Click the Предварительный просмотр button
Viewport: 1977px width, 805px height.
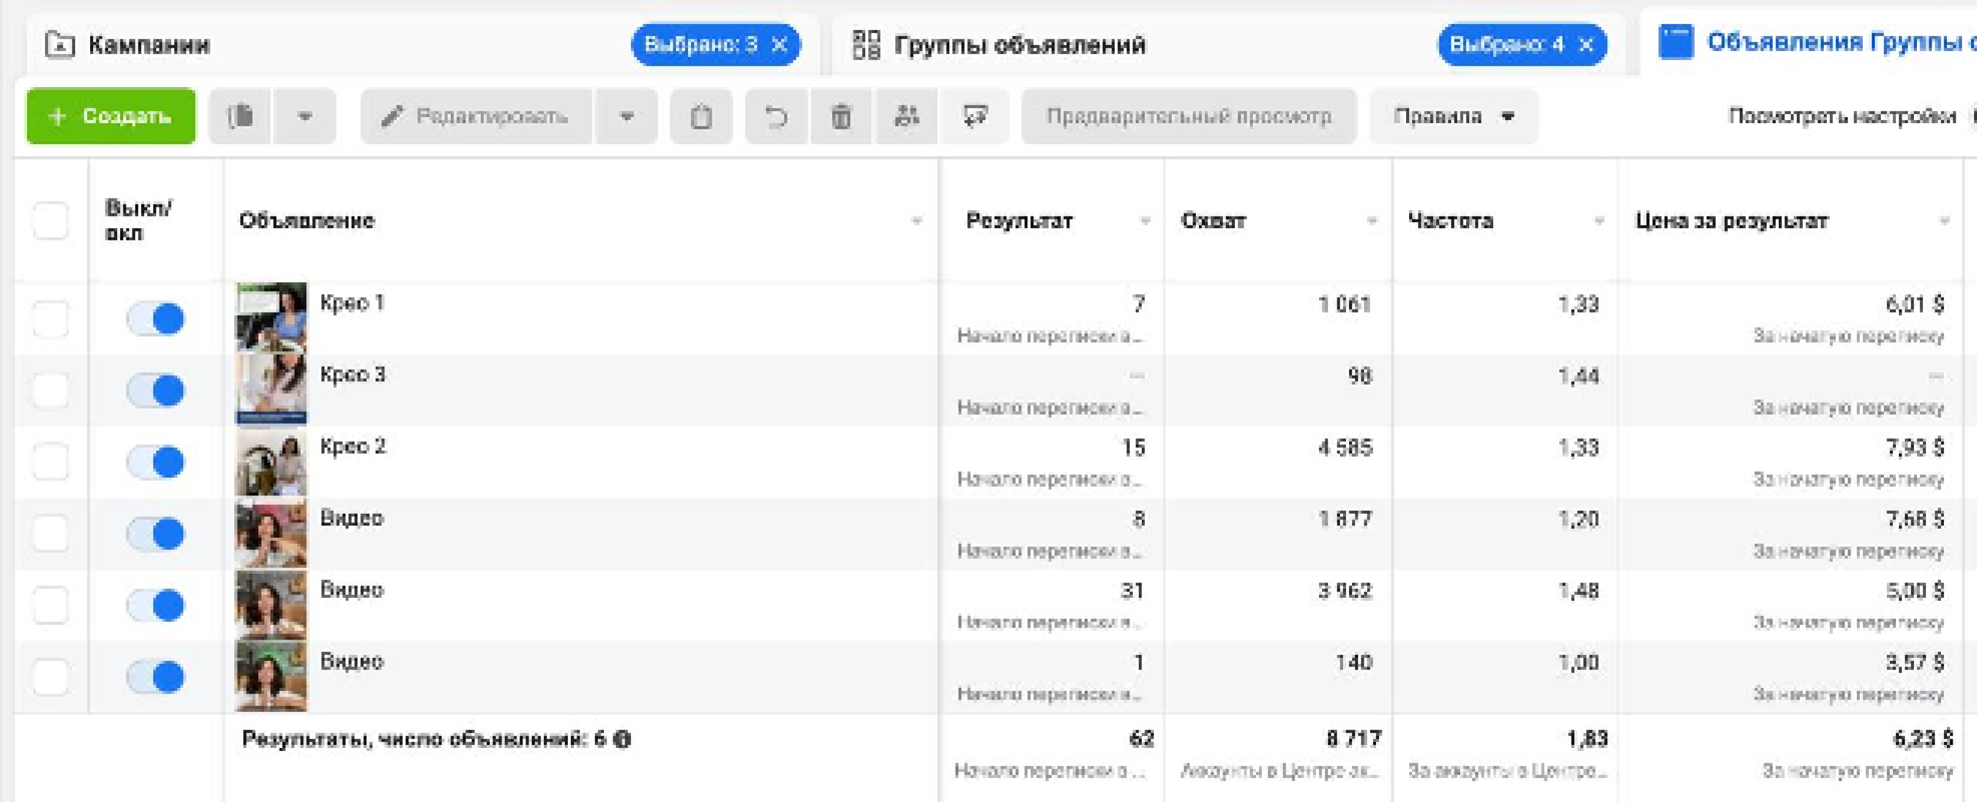tap(1188, 117)
